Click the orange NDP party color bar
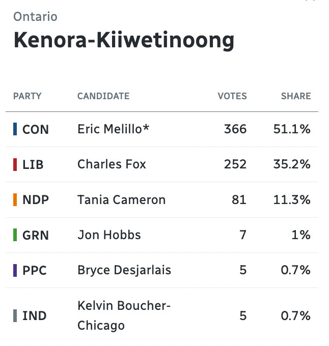Screen dimensions: 329x346 point(15,199)
